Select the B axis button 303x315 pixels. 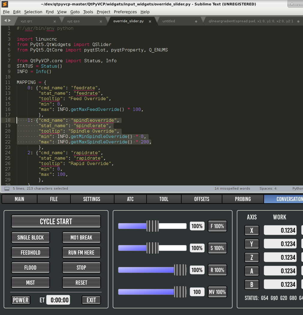[x=252, y=284]
